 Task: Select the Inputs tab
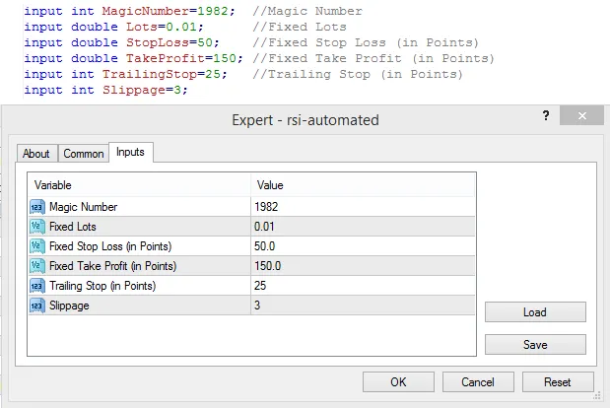click(x=130, y=152)
